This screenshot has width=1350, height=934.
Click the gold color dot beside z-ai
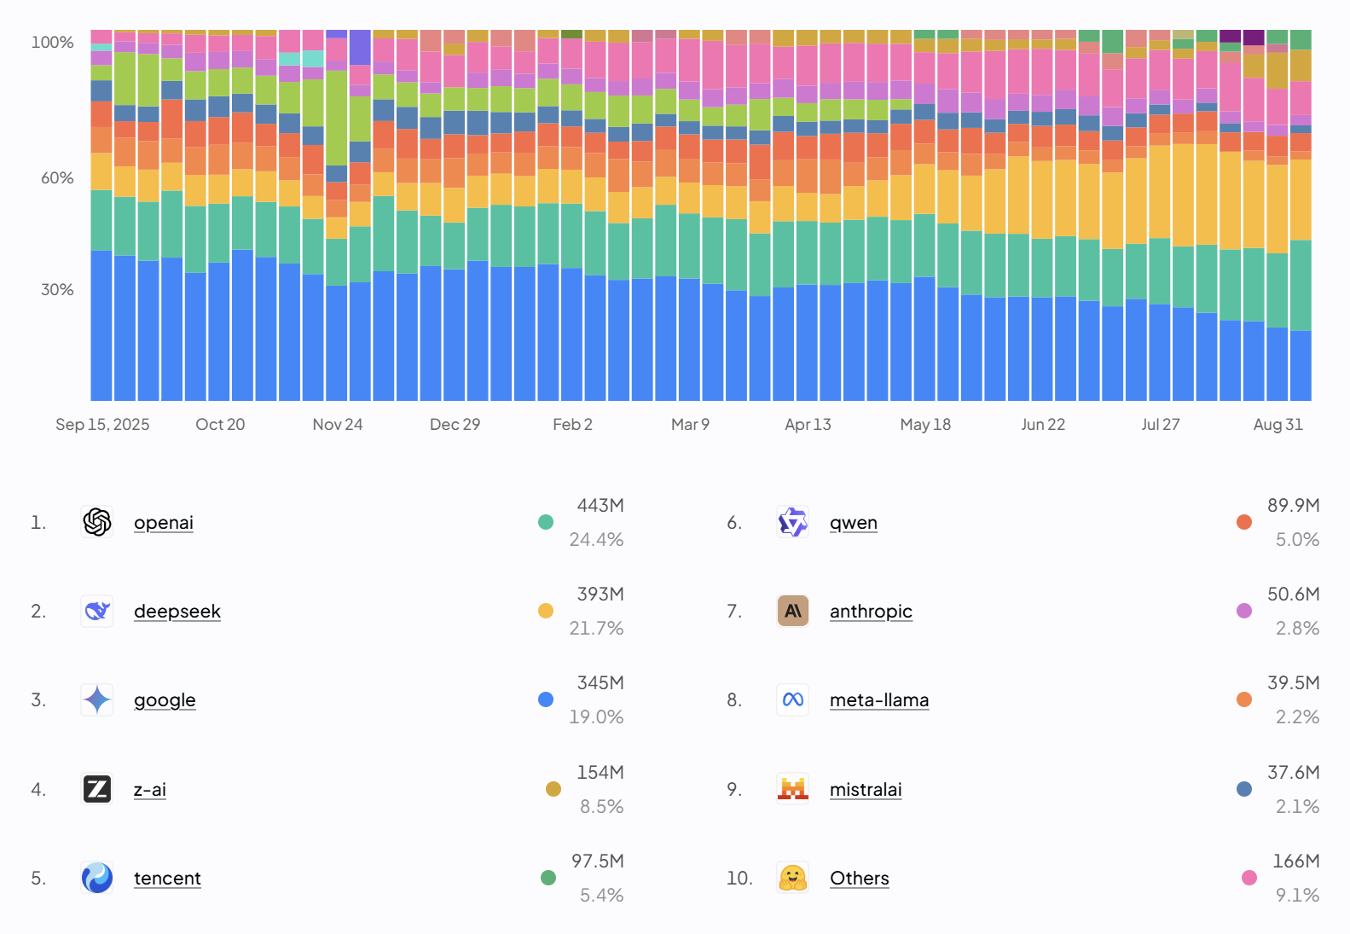pos(553,789)
